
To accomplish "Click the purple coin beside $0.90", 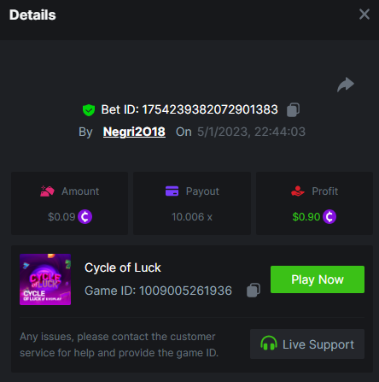I will point(329,217).
